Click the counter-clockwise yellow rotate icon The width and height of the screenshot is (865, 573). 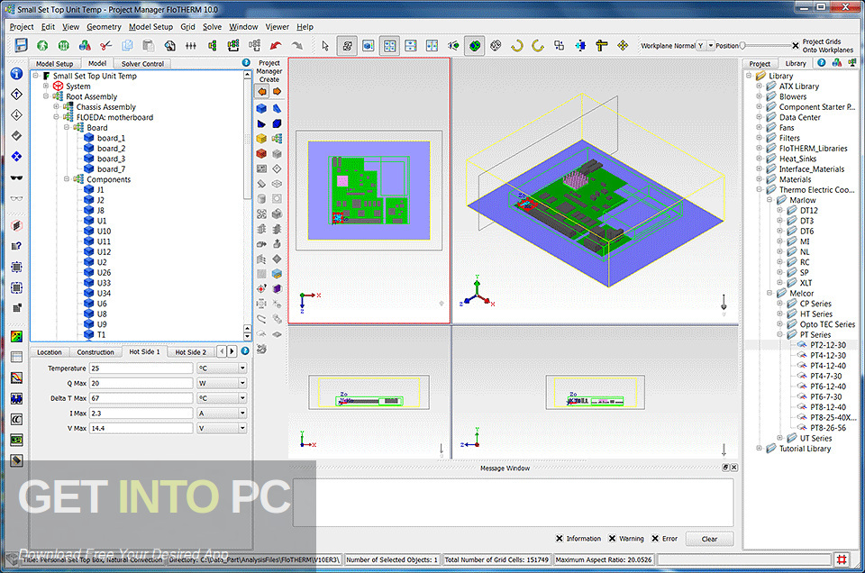click(x=538, y=45)
